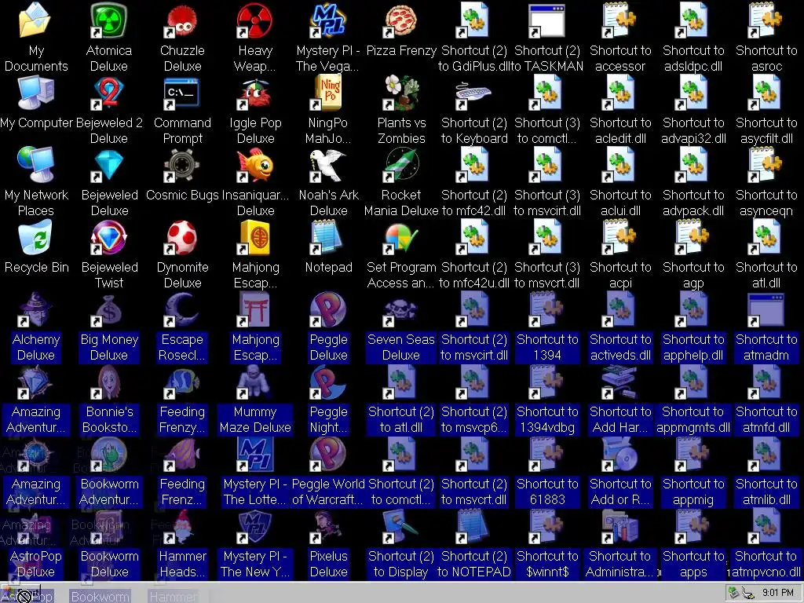Click the Mummy Maze Deluxe icon
The width and height of the screenshot is (804, 603).
tap(255, 382)
